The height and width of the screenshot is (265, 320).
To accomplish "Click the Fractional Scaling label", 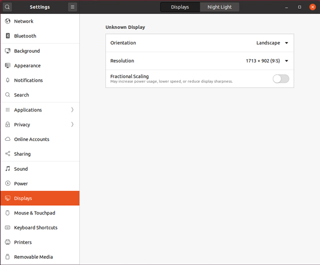I will pyautogui.click(x=129, y=76).
